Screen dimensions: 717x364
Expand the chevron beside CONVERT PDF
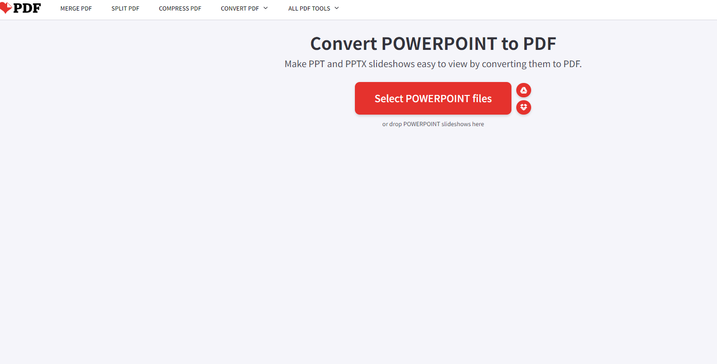tap(266, 8)
